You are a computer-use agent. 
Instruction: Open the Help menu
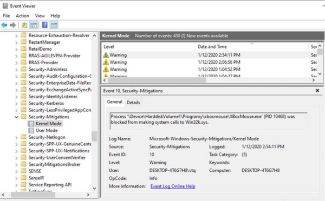(x=55, y=16)
